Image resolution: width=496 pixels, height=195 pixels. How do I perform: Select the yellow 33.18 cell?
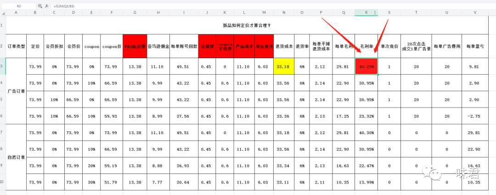tap(284, 66)
